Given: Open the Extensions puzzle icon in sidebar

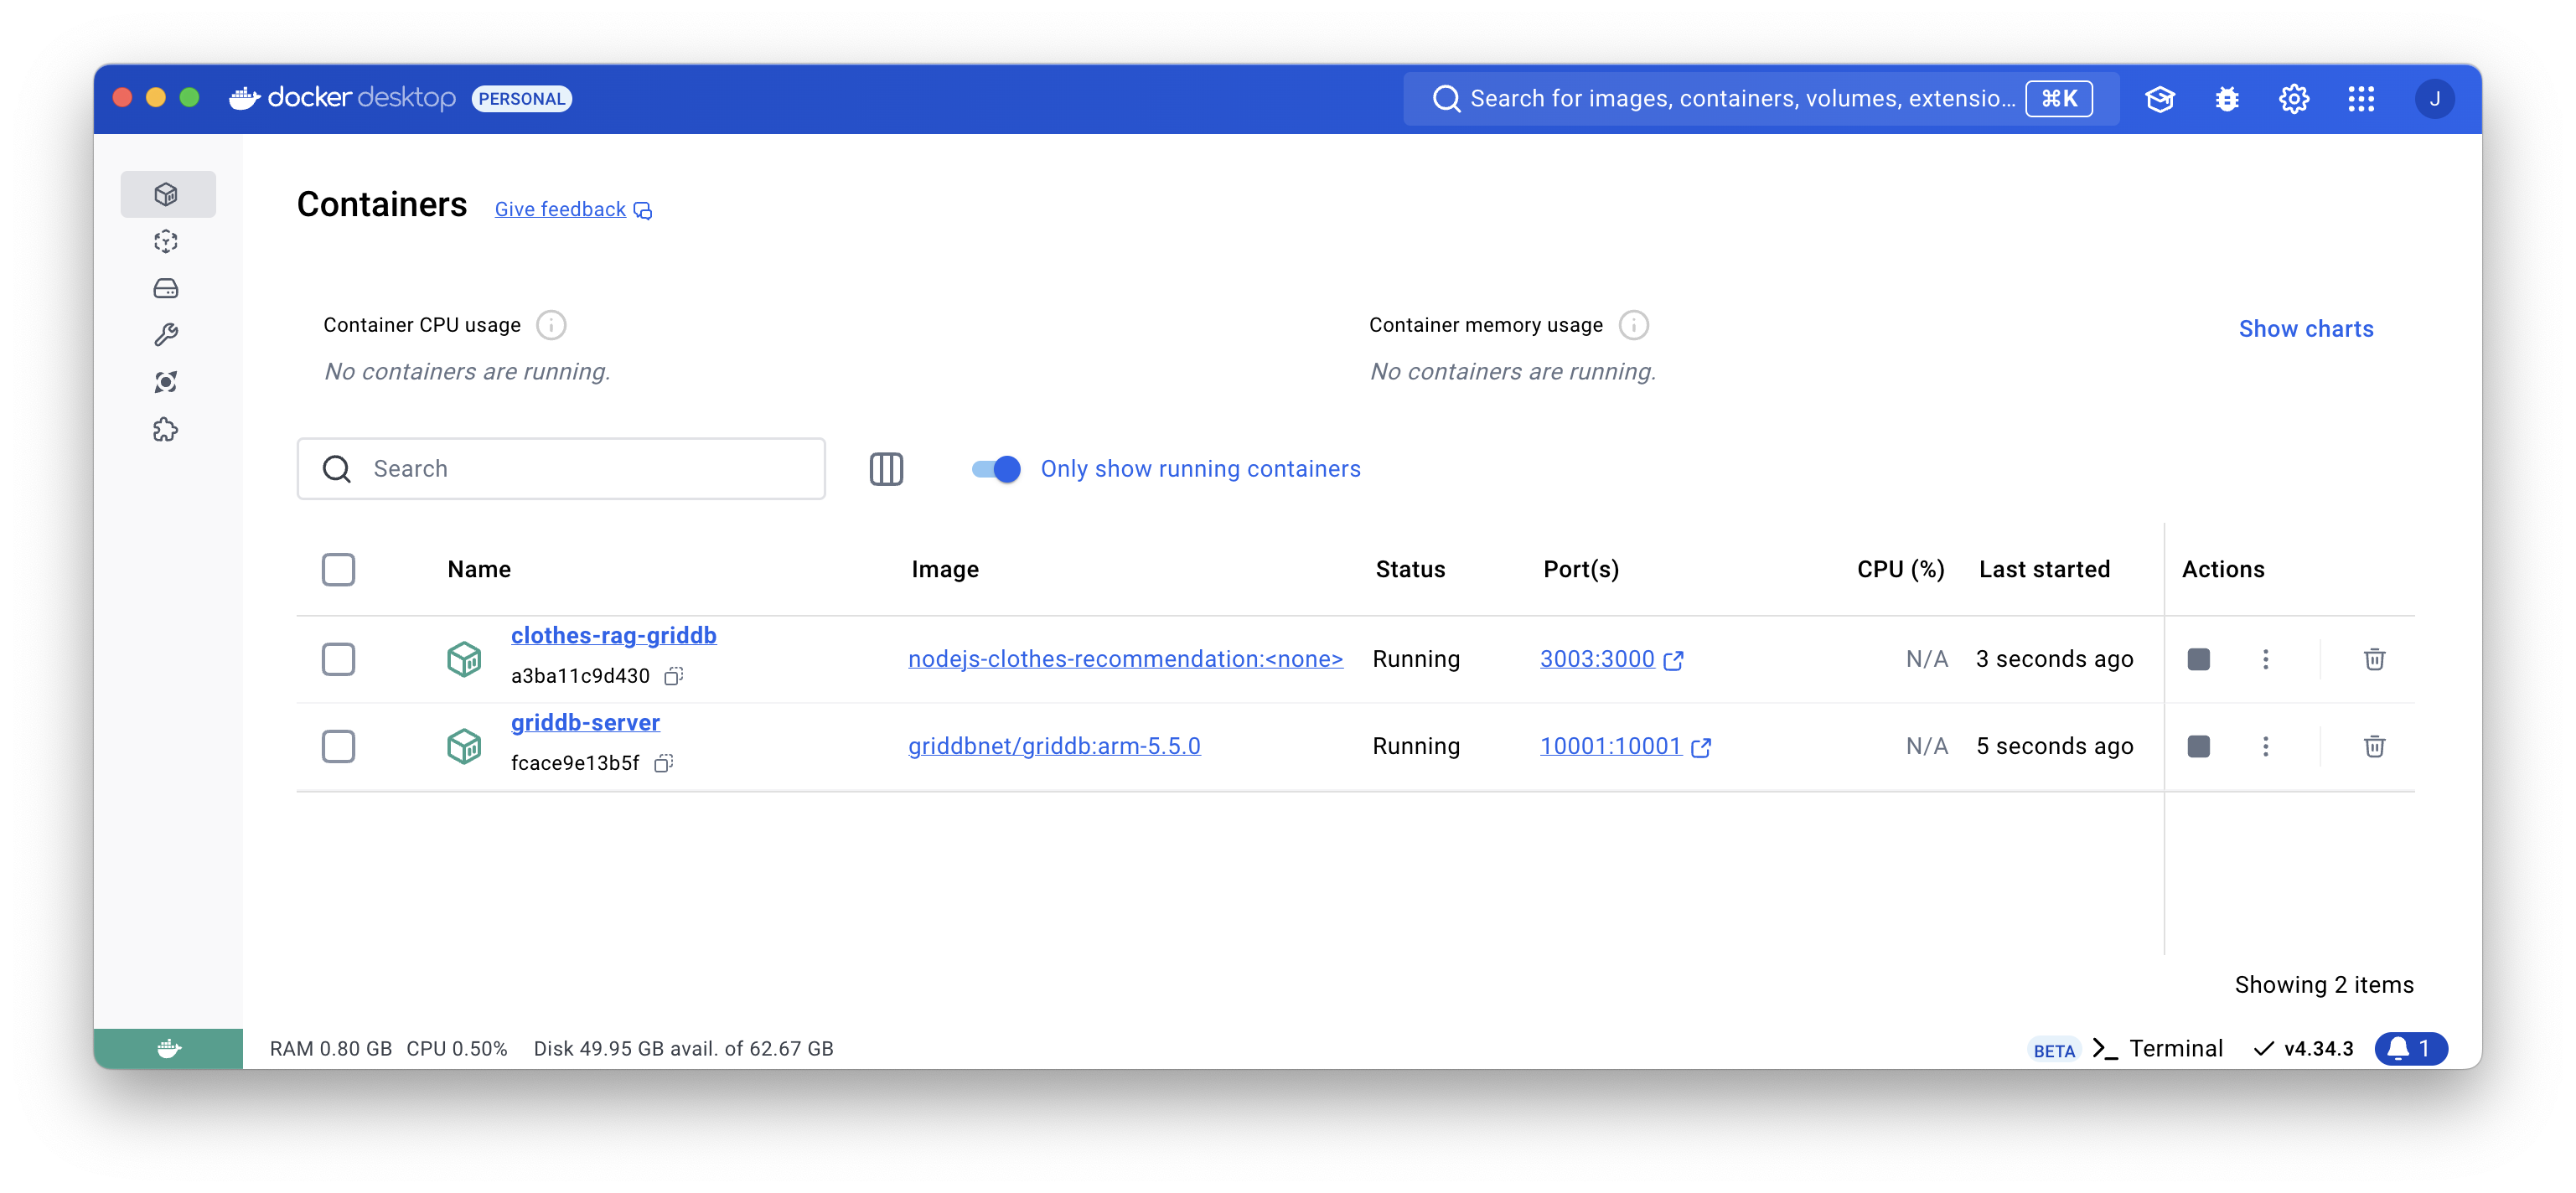Looking at the screenshot, I should (x=166, y=430).
